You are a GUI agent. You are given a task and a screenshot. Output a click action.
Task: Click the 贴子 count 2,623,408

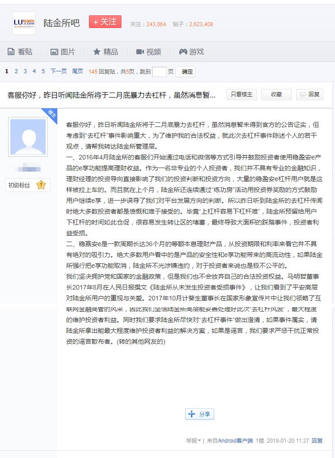[201, 24]
